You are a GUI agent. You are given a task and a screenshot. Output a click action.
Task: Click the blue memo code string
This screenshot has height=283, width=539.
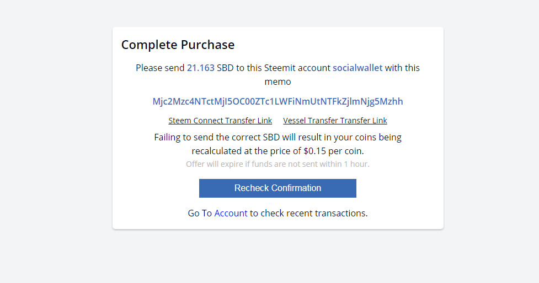click(x=277, y=101)
